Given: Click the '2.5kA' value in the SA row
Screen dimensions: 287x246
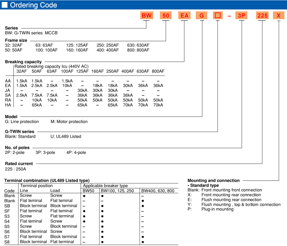Looking at the screenshot, I should tap(22, 95).
